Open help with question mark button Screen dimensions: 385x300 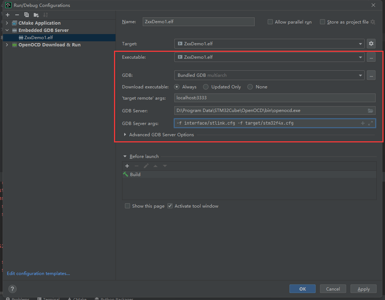tap(12, 289)
